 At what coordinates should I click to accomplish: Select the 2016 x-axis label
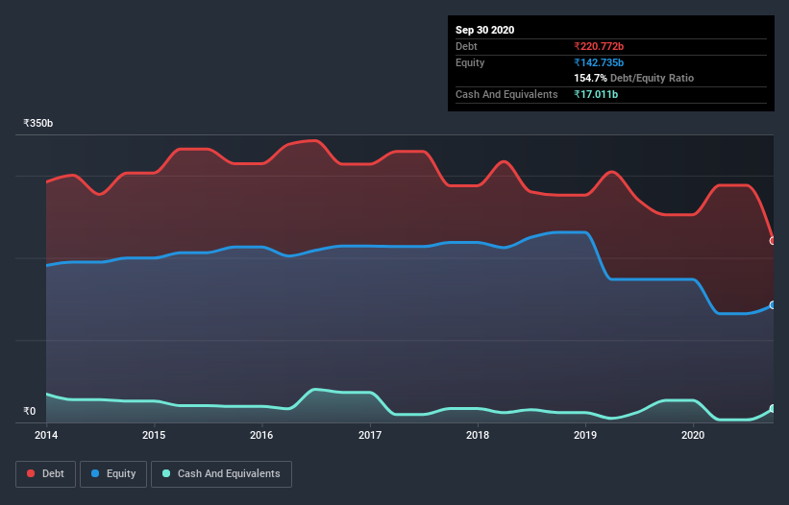coord(261,435)
